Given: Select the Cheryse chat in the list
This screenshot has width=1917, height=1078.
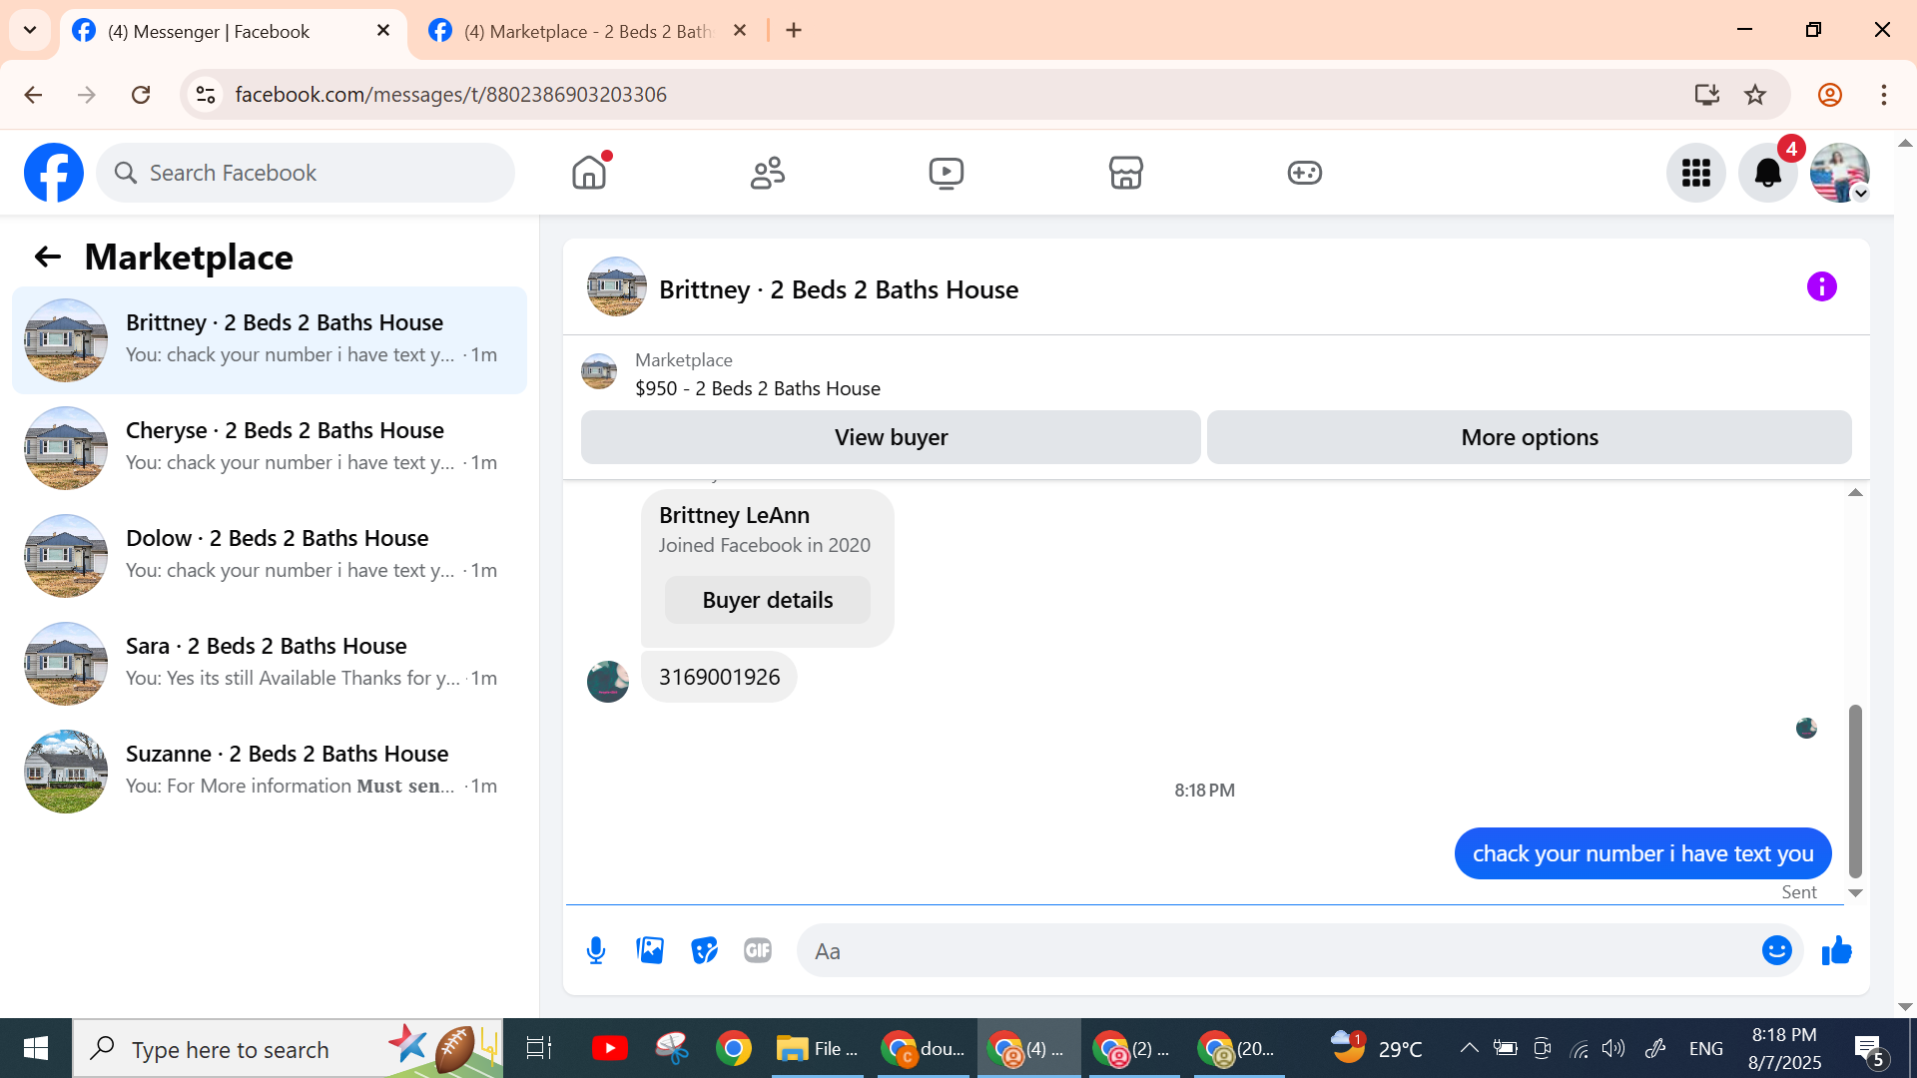Looking at the screenshot, I should [x=270, y=448].
